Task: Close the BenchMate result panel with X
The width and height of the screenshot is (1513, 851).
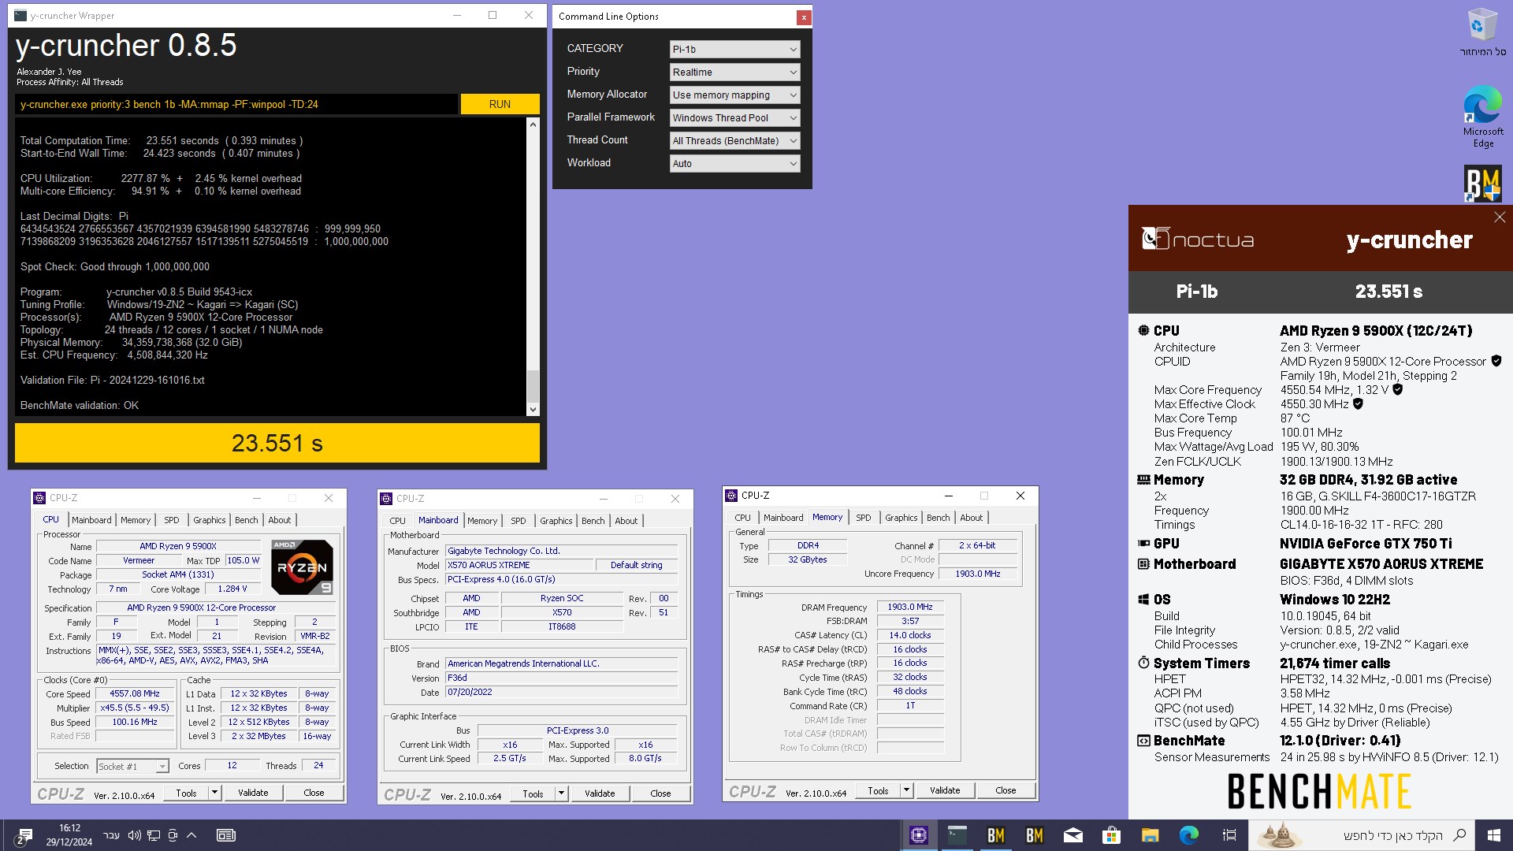Action: click(x=1500, y=217)
